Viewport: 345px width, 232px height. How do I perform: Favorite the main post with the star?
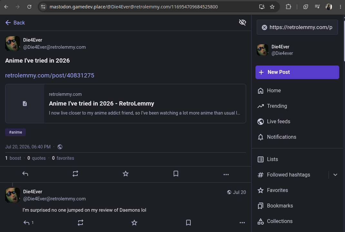[125, 174]
